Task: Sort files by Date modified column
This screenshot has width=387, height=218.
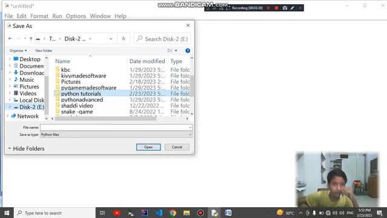Action: tap(147, 61)
